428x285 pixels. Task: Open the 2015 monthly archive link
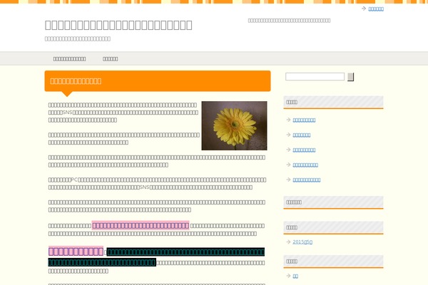(302, 242)
